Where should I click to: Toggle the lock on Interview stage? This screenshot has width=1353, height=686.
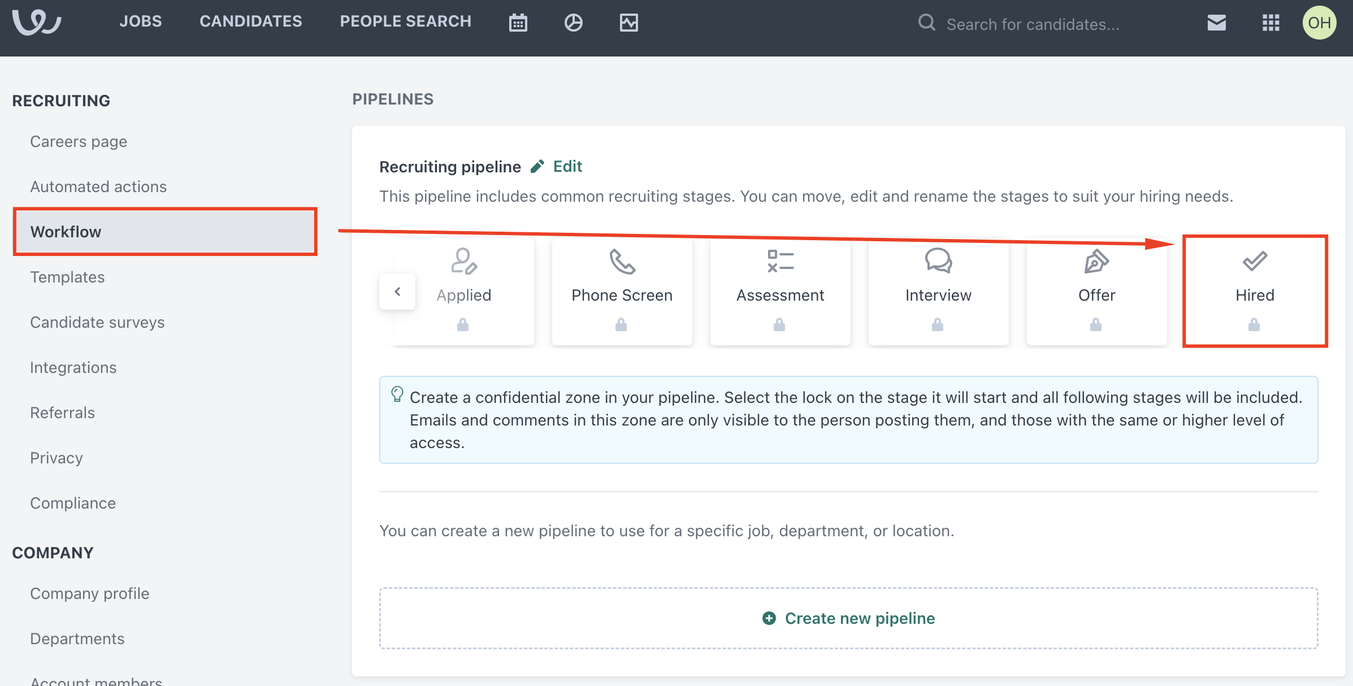tap(938, 325)
